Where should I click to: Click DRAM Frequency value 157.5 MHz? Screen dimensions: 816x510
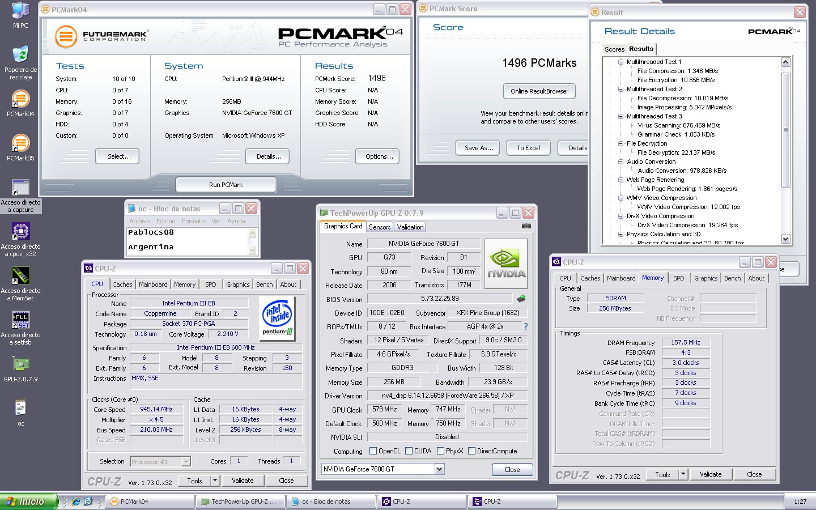coord(686,342)
